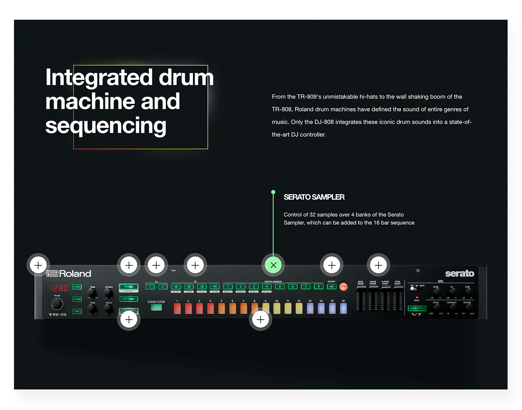Toggle the ACC accent button
Screen dimensions: 522x410
(332, 287)
